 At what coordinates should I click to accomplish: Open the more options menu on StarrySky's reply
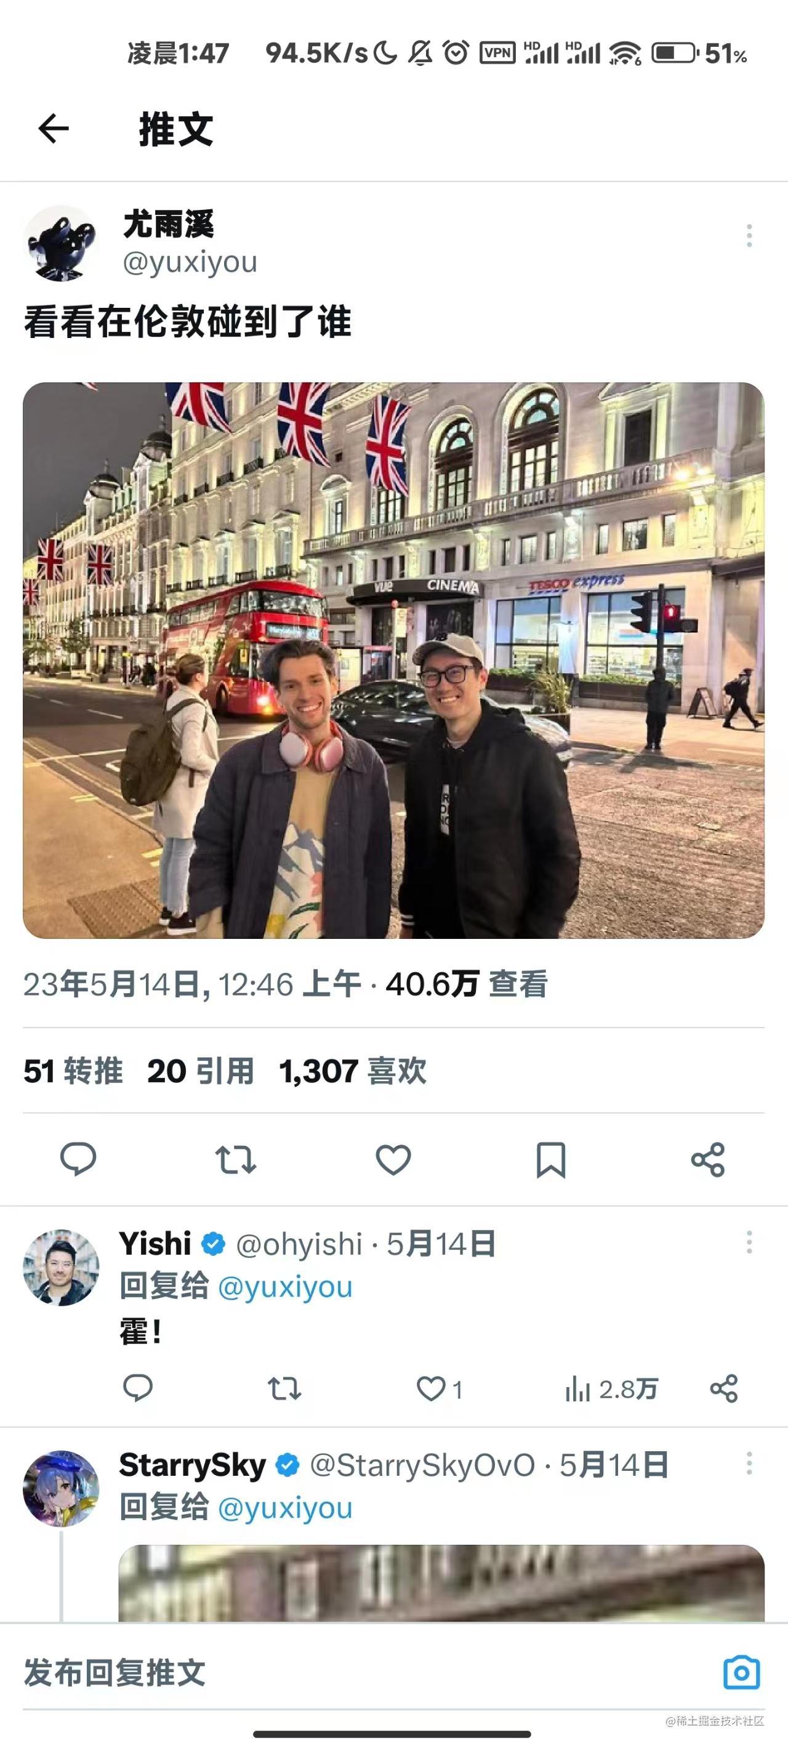click(749, 1463)
